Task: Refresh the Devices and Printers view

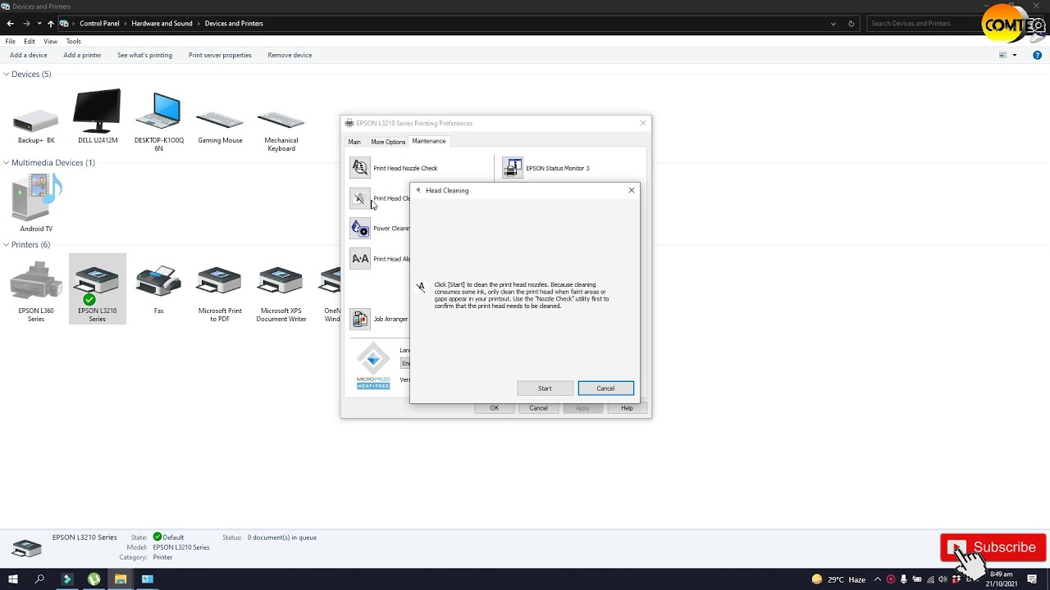Action: pyautogui.click(x=851, y=24)
